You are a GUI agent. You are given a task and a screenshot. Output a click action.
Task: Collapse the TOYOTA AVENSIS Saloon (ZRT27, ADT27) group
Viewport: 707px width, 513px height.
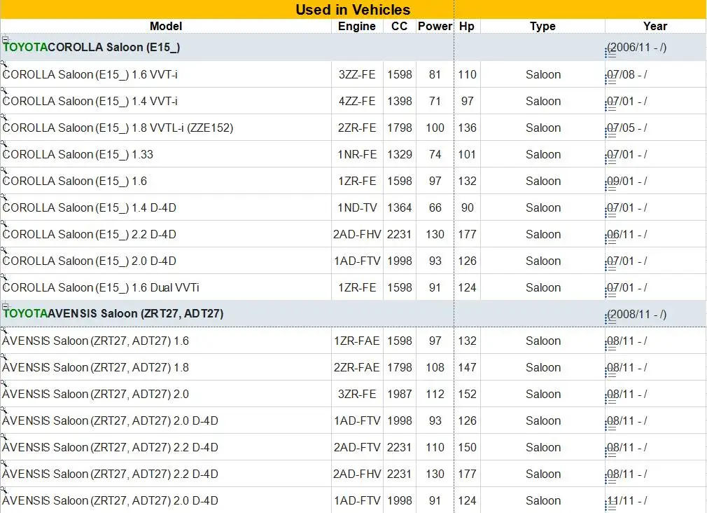5,306
